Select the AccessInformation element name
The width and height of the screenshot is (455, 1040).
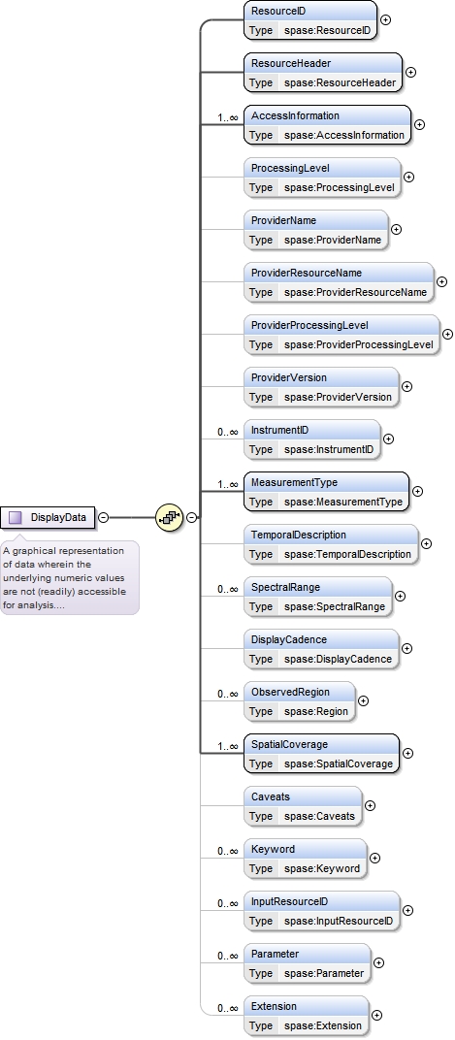coord(295,116)
